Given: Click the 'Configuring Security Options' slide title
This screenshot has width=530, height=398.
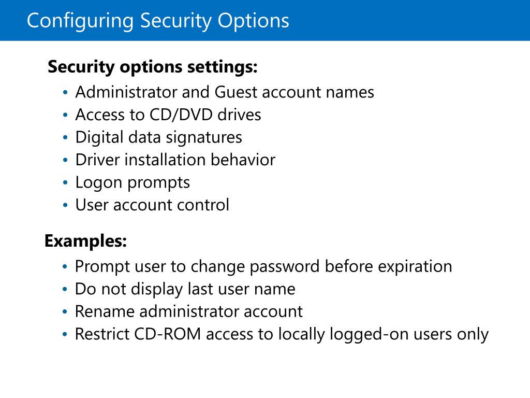Looking at the screenshot, I should tap(158, 21).
